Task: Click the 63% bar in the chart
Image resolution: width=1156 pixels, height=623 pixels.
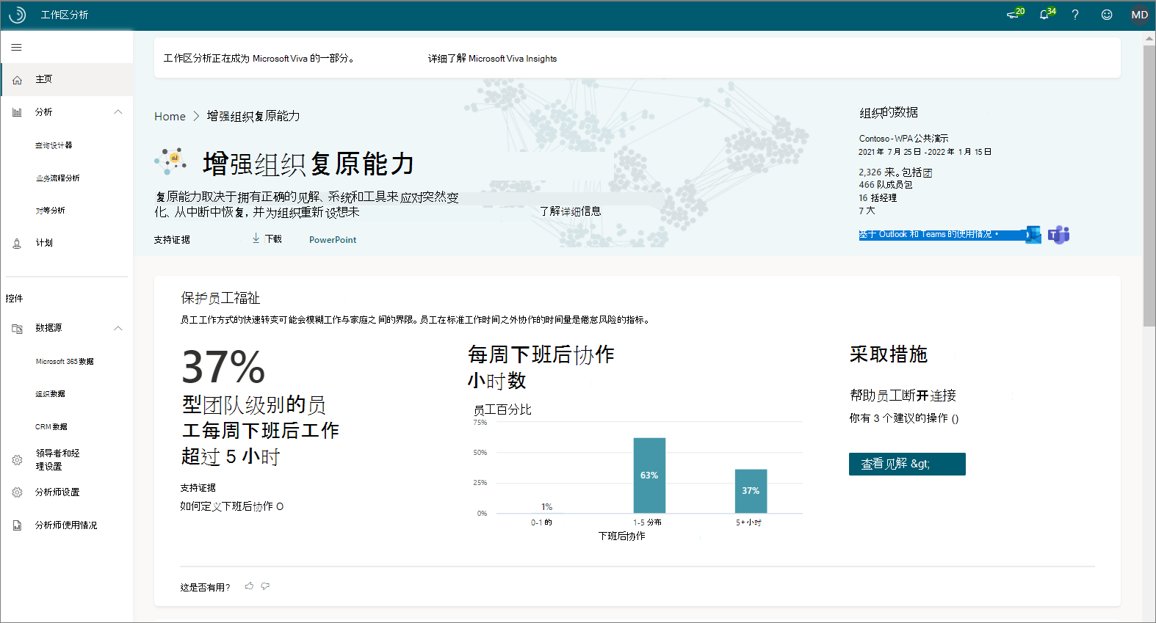Action: [x=649, y=476]
